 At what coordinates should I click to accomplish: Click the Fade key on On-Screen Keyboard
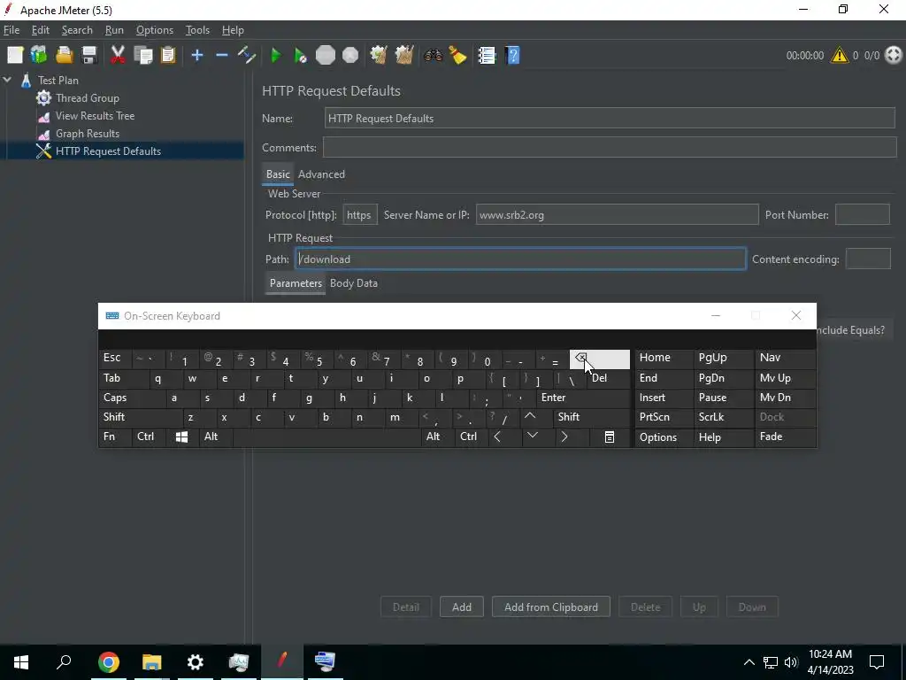tap(786, 437)
